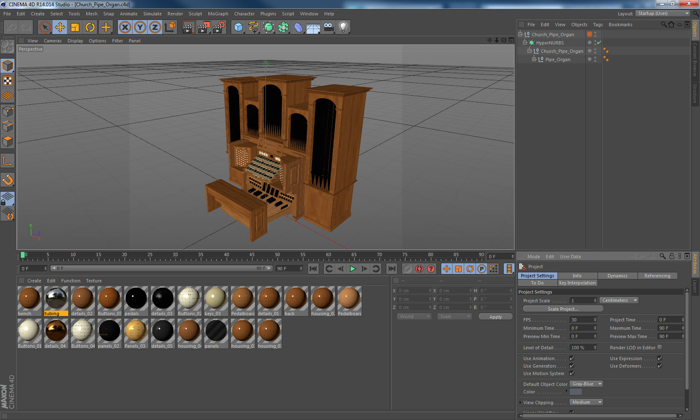Screen dimensions: 700x420
Task: Click the Color swatch in Project Settings
Action: pos(575,392)
